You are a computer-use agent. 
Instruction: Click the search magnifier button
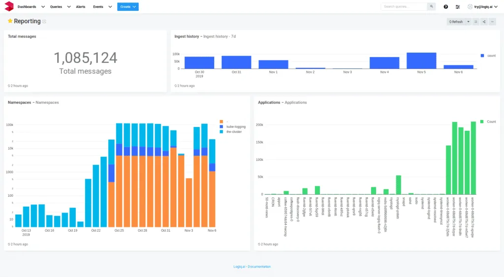(x=431, y=7)
